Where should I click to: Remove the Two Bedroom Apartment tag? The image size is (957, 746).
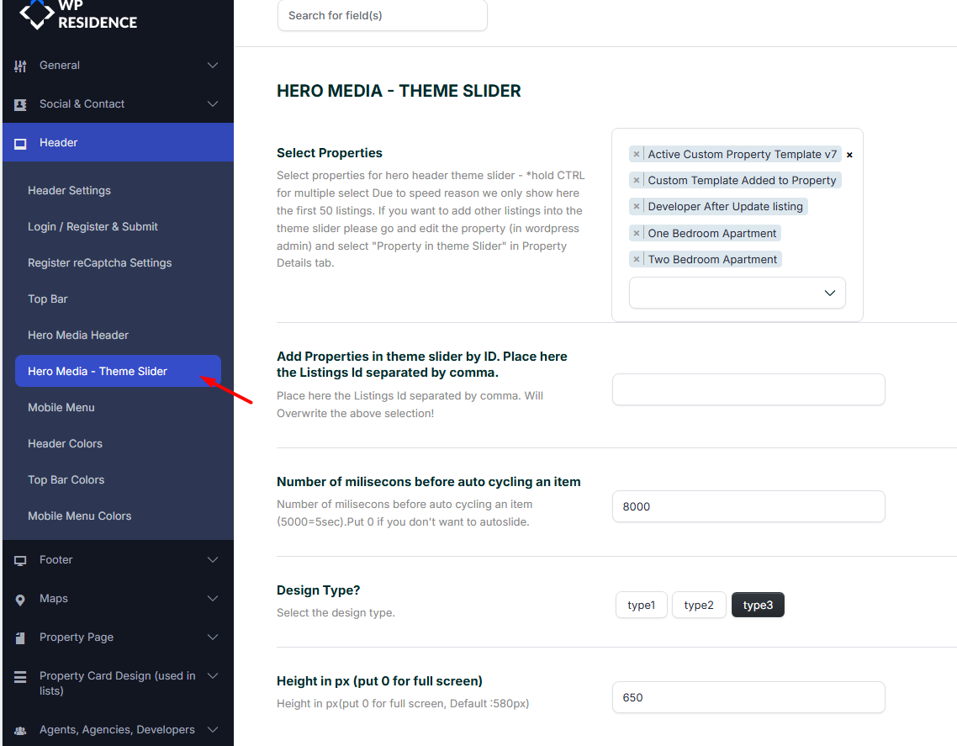point(637,259)
